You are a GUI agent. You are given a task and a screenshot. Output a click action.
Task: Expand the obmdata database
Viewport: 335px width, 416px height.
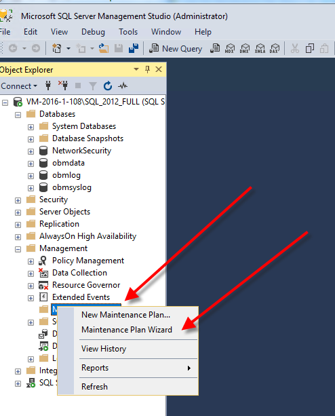31,164
